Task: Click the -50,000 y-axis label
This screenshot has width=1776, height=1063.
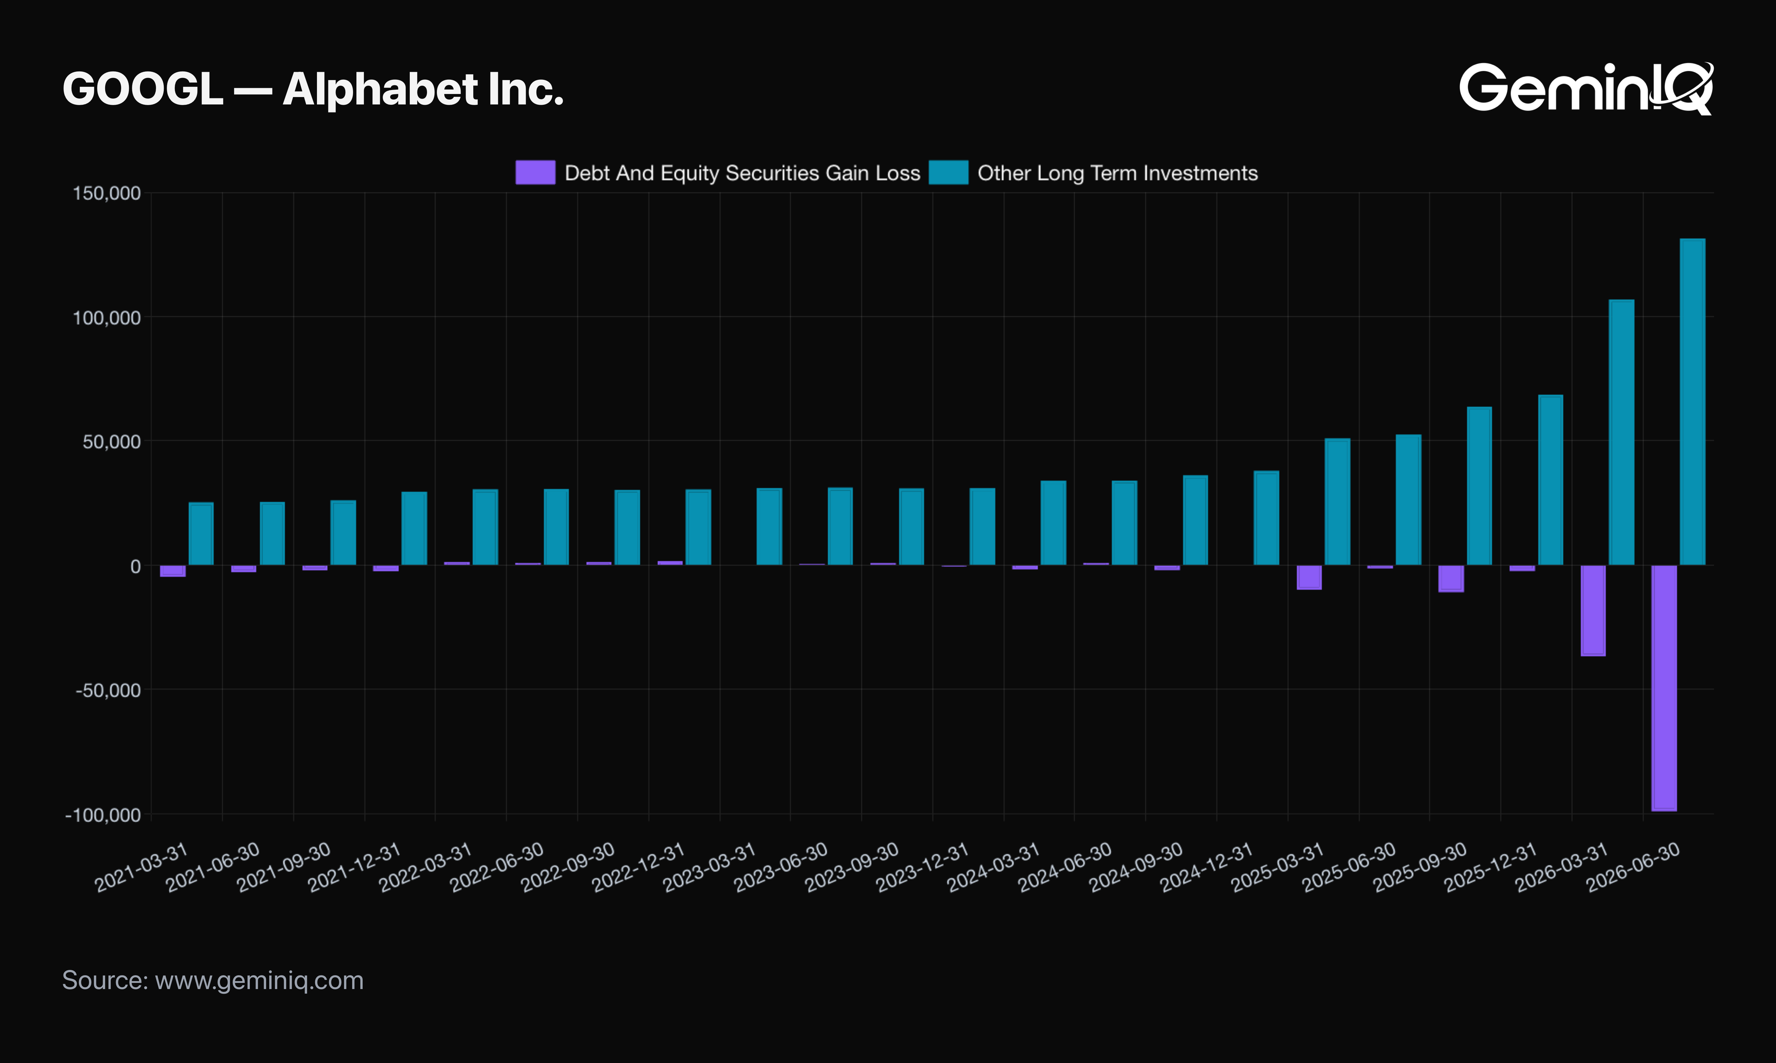Action: pyautogui.click(x=108, y=690)
